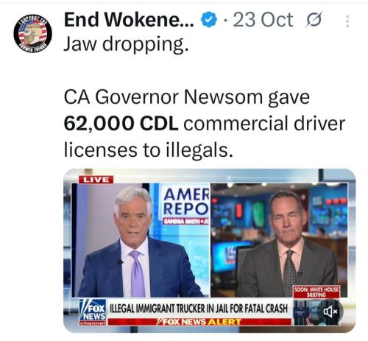Click the Fox News Alert red bar
This screenshot has height=341, width=368.
pyautogui.click(x=199, y=322)
